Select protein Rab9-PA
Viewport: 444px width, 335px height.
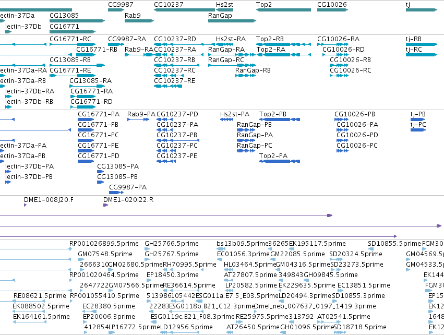click(141, 114)
